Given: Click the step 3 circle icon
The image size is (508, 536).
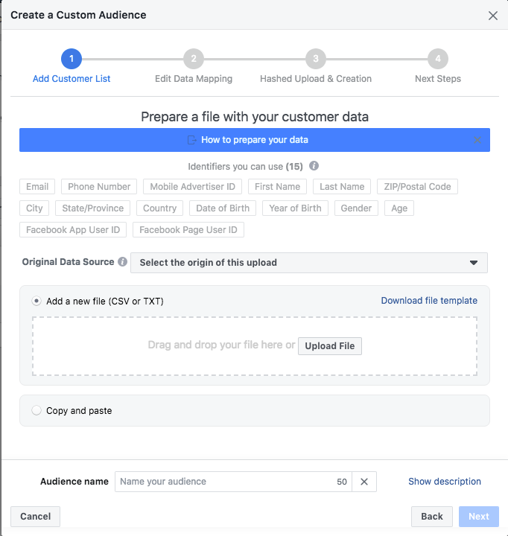Looking at the screenshot, I should (x=316, y=59).
